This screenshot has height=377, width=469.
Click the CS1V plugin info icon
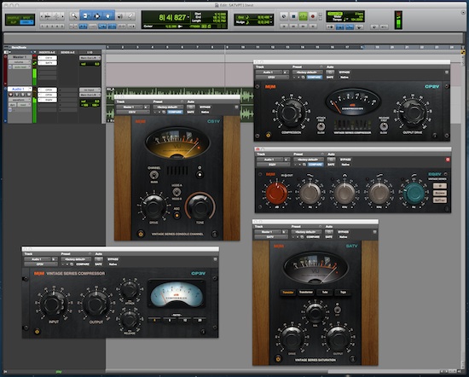pos(214,234)
